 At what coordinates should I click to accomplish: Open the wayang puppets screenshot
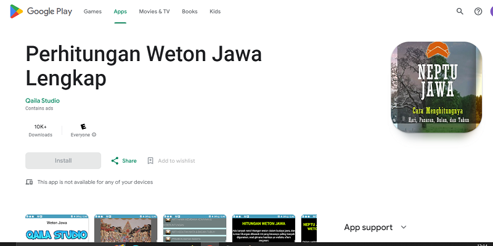pyautogui.click(x=126, y=229)
